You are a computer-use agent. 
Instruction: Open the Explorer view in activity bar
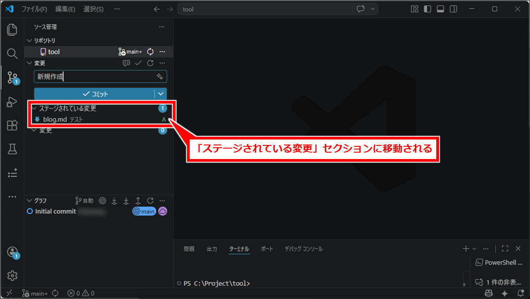coord(12,30)
